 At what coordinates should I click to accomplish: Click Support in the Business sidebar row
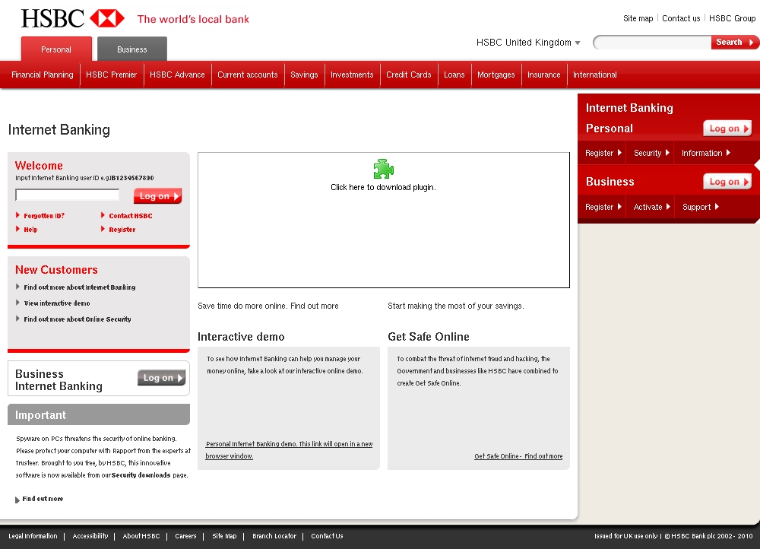point(701,207)
